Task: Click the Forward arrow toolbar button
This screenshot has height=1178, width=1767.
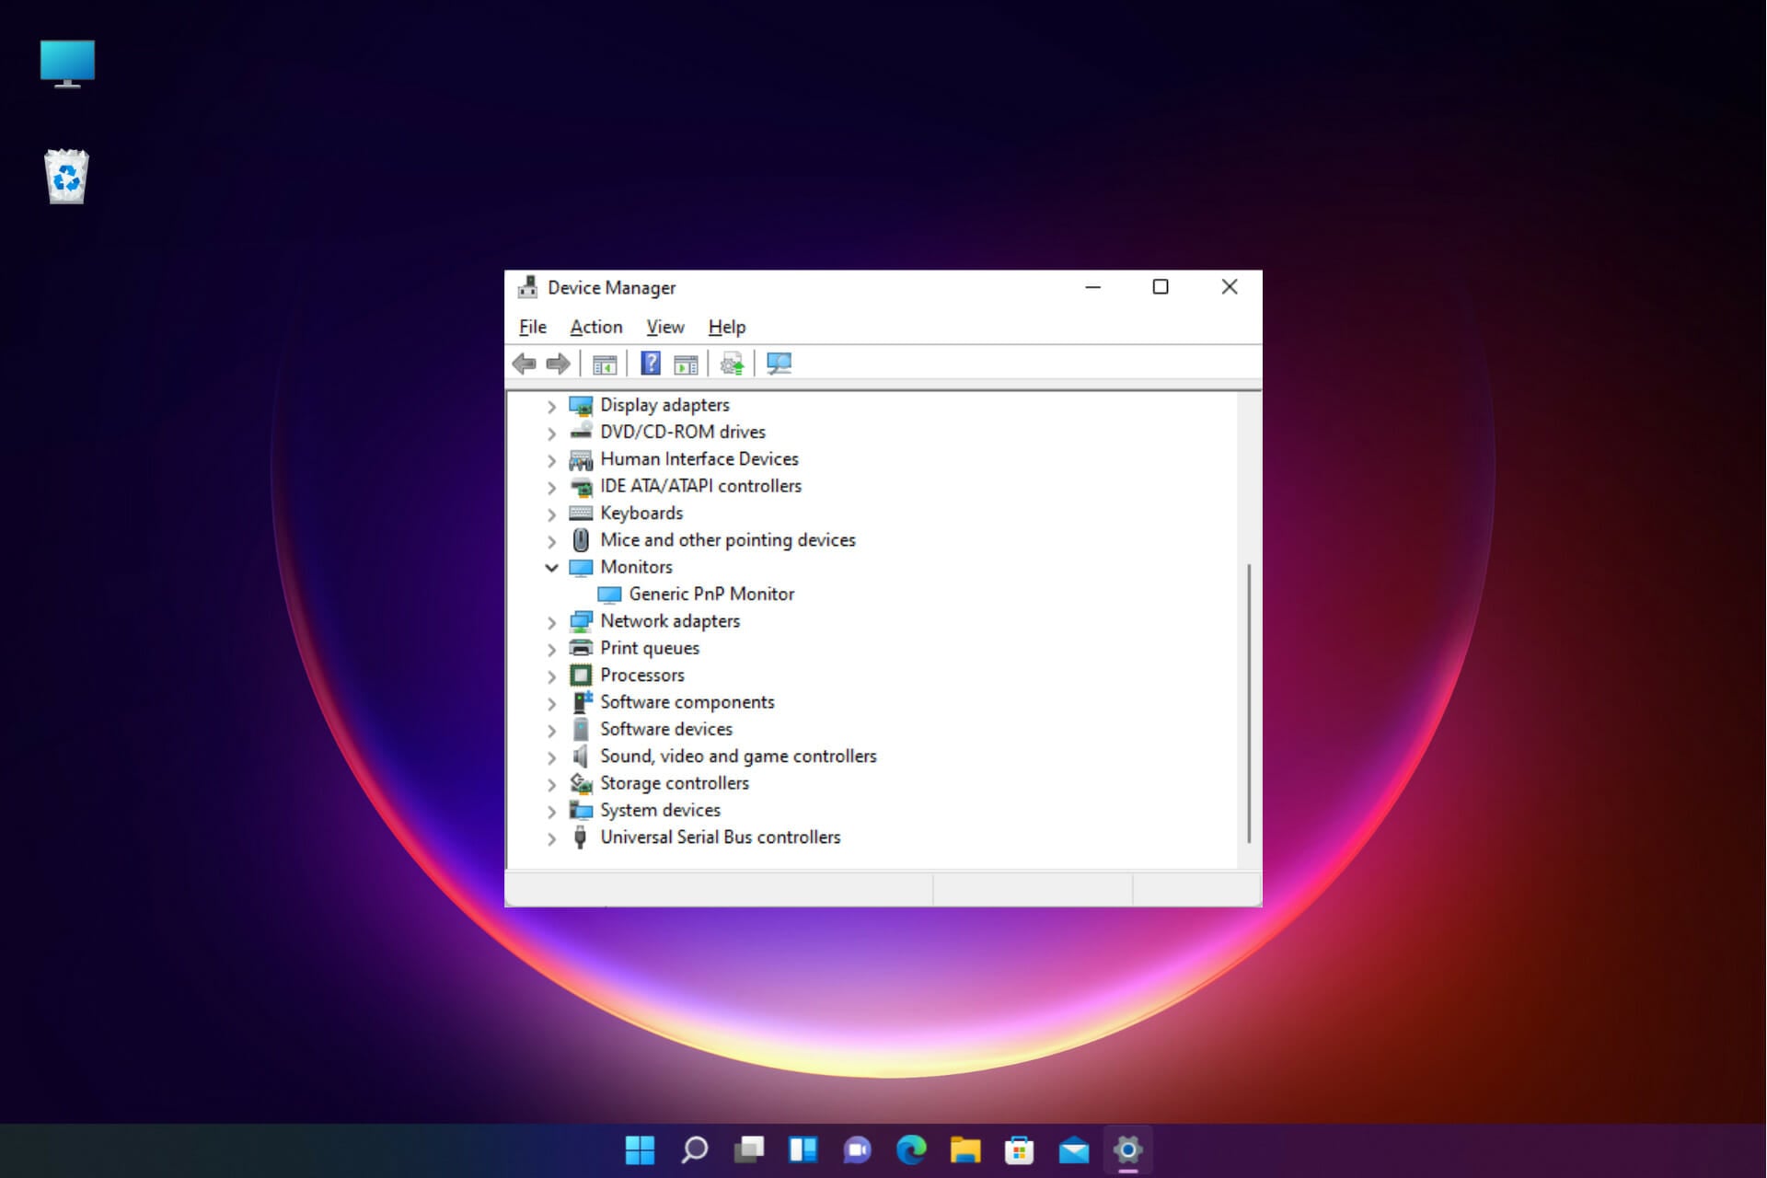Action: (x=558, y=364)
